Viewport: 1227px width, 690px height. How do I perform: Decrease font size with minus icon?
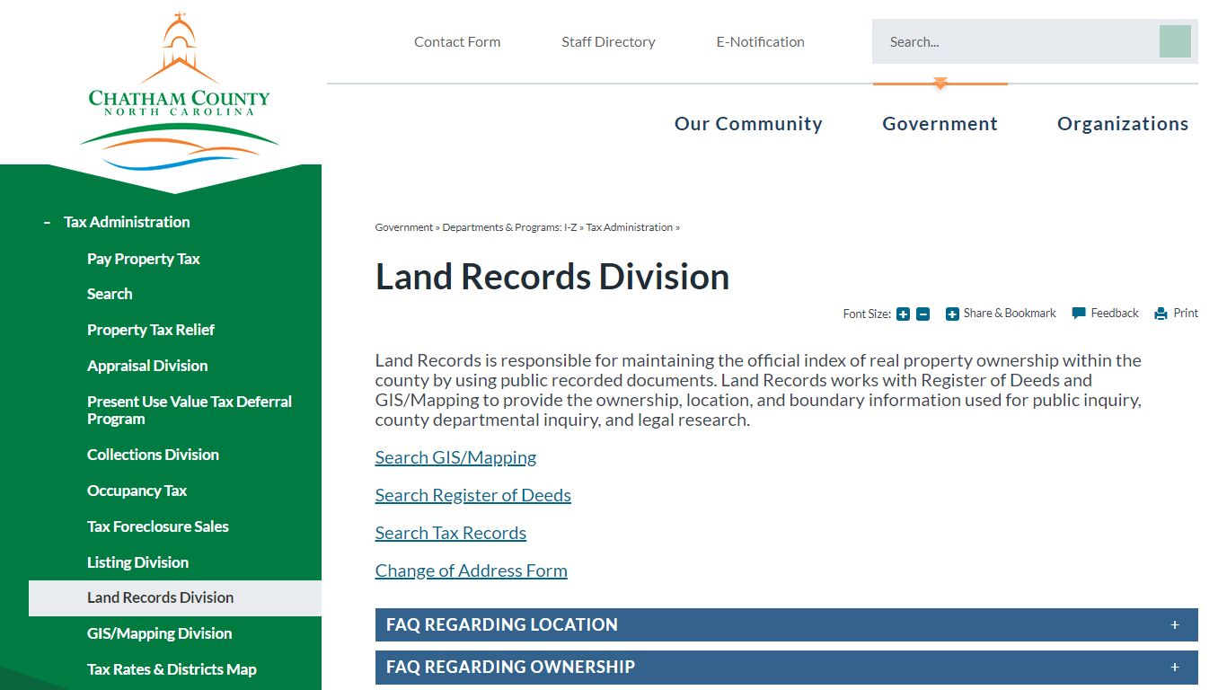[x=923, y=314]
